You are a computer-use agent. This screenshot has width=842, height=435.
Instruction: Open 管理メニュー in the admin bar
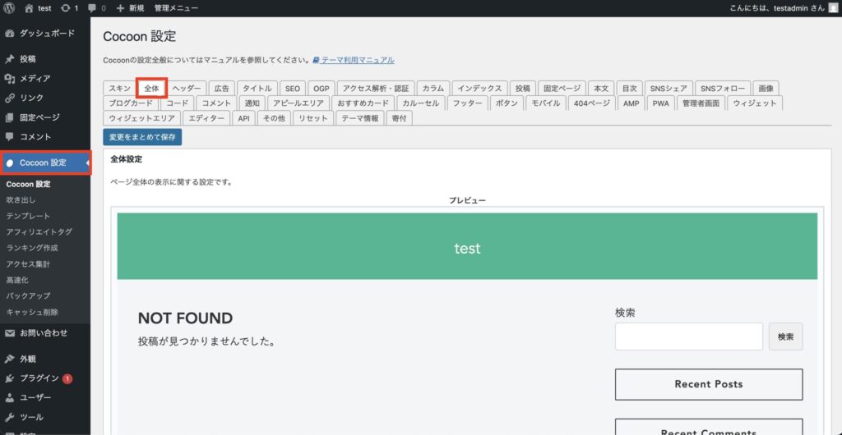point(176,8)
